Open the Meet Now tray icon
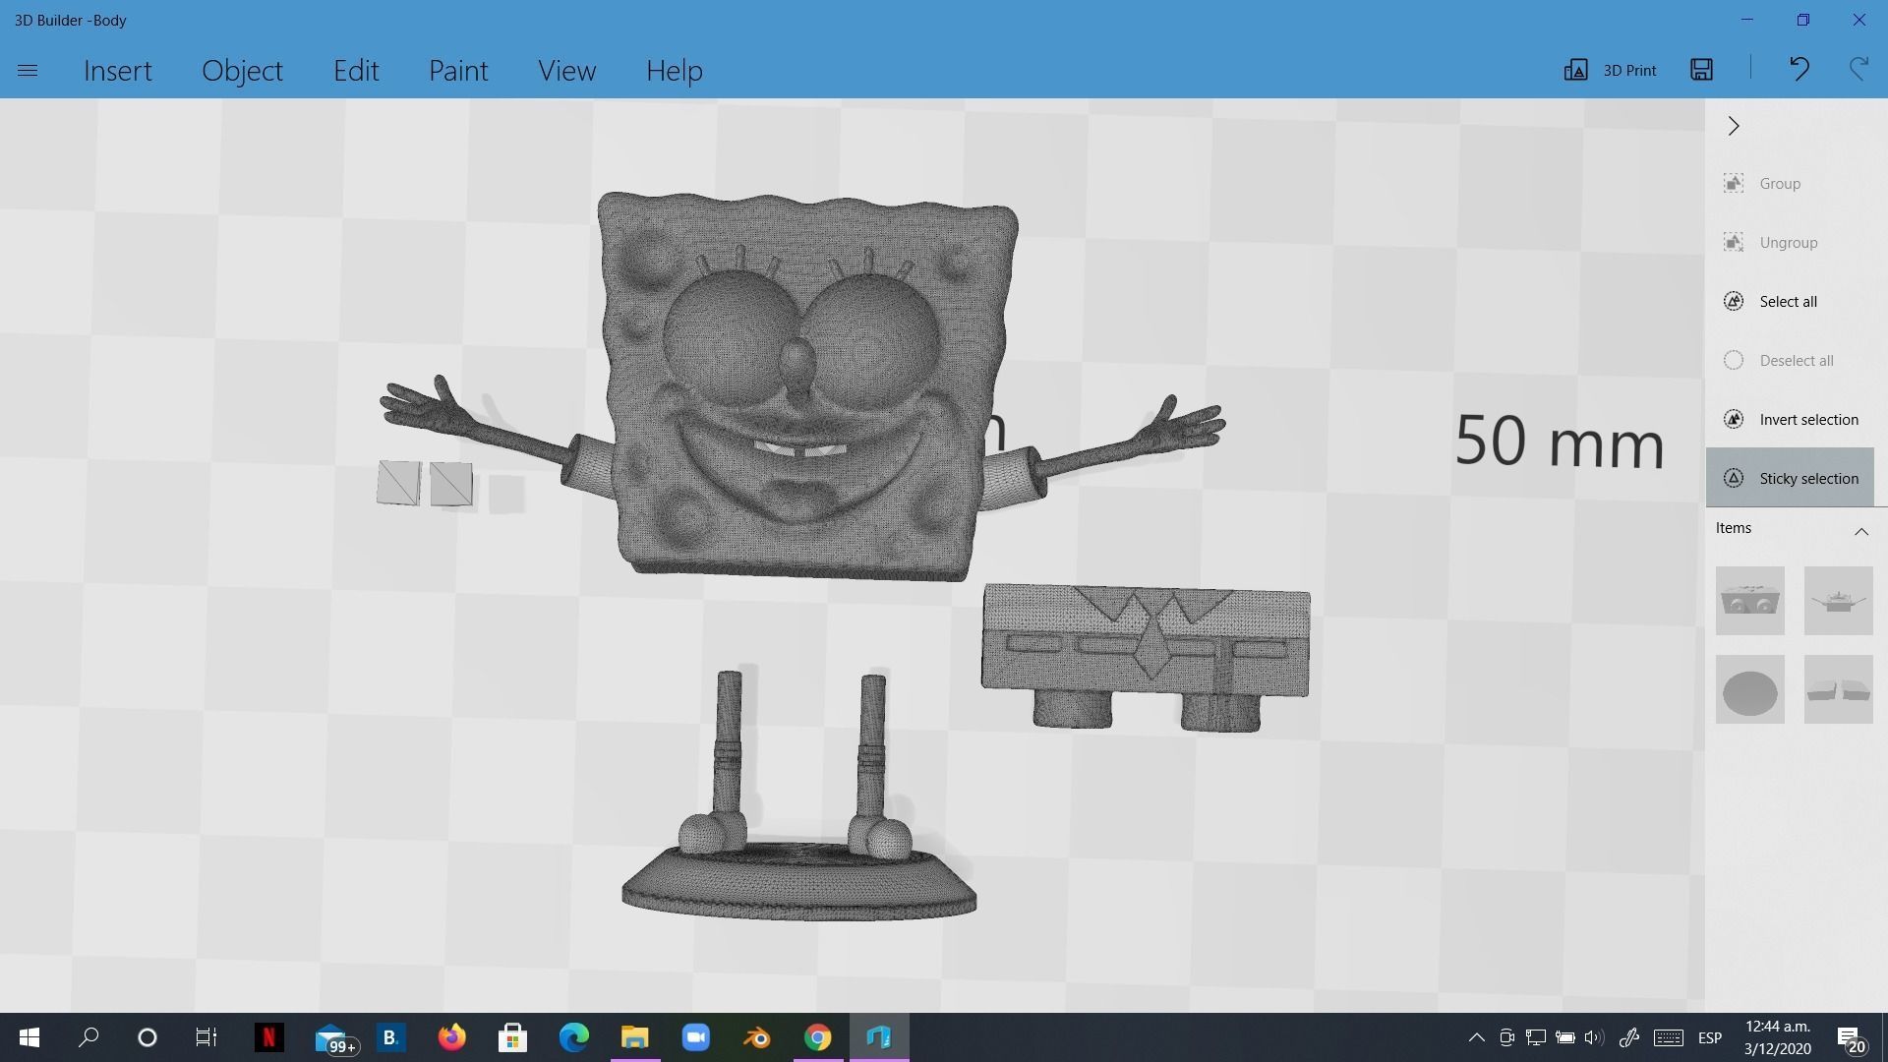The width and height of the screenshot is (1888, 1062). coord(1505,1037)
